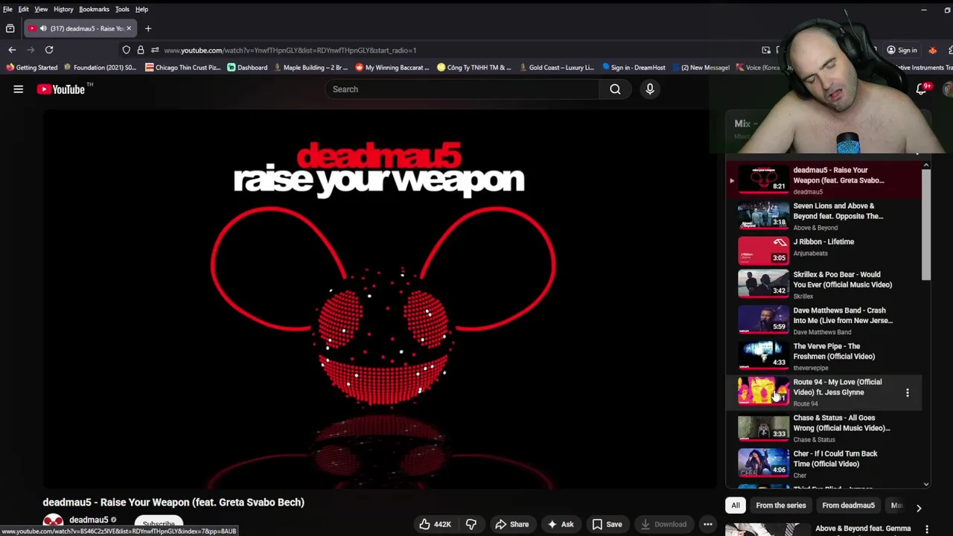Open the Dashboard bookmark

click(x=247, y=67)
